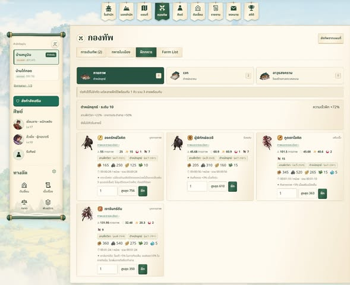Click the Lv.3 research tag on 610 card
350x285 pixels.
click(x=202, y=158)
